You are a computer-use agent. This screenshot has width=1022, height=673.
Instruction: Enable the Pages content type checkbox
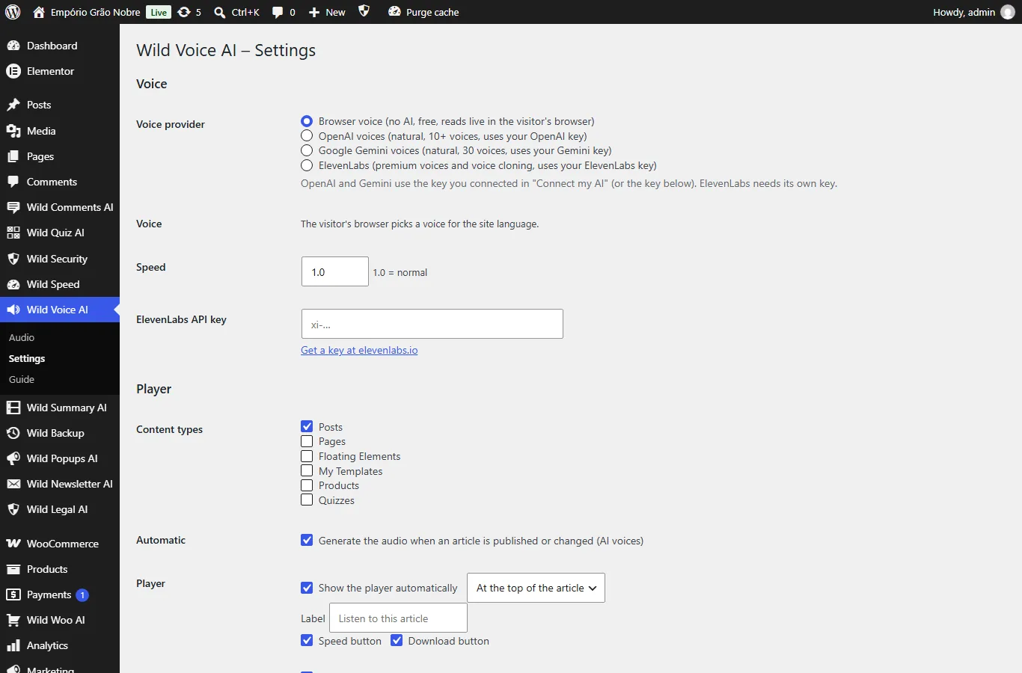[x=307, y=441]
